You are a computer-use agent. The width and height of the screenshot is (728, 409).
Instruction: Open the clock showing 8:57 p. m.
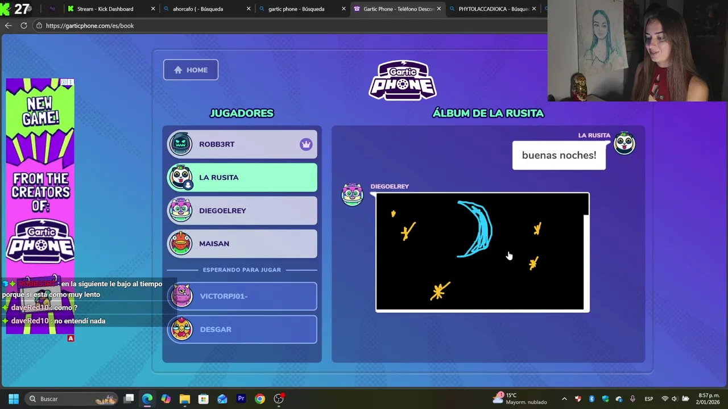coord(708,399)
